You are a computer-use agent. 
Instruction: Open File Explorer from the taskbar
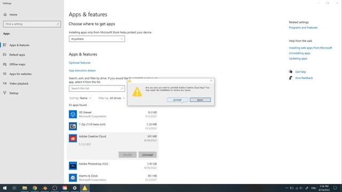pyautogui.click(x=25, y=188)
